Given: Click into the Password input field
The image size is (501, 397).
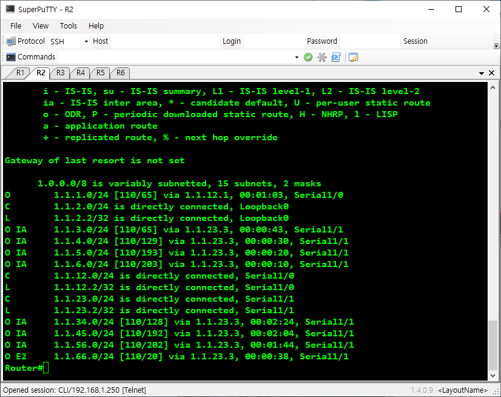Looking at the screenshot, I should click(x=370, y=42).
